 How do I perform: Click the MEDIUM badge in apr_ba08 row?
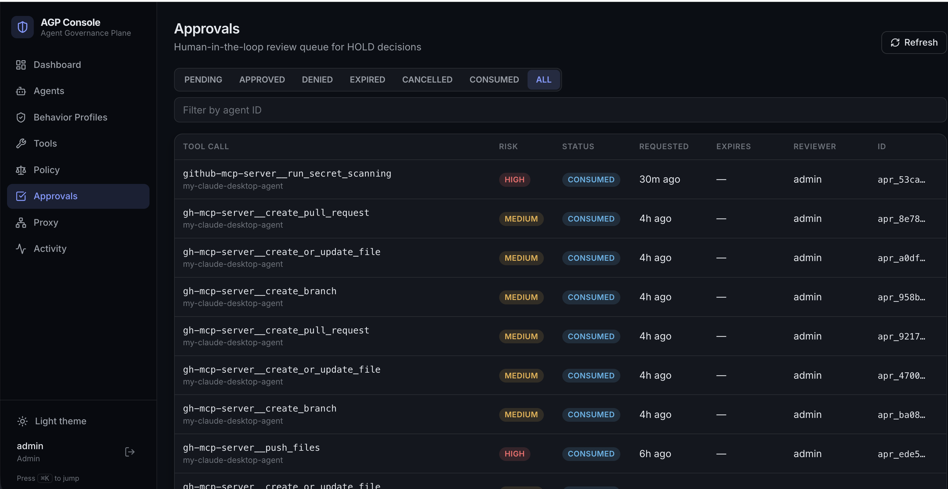tap(521, 415)
